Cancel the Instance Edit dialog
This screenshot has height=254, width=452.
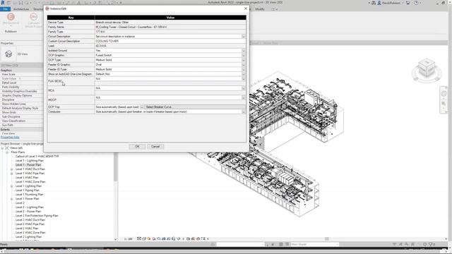[x=155, y=147]
